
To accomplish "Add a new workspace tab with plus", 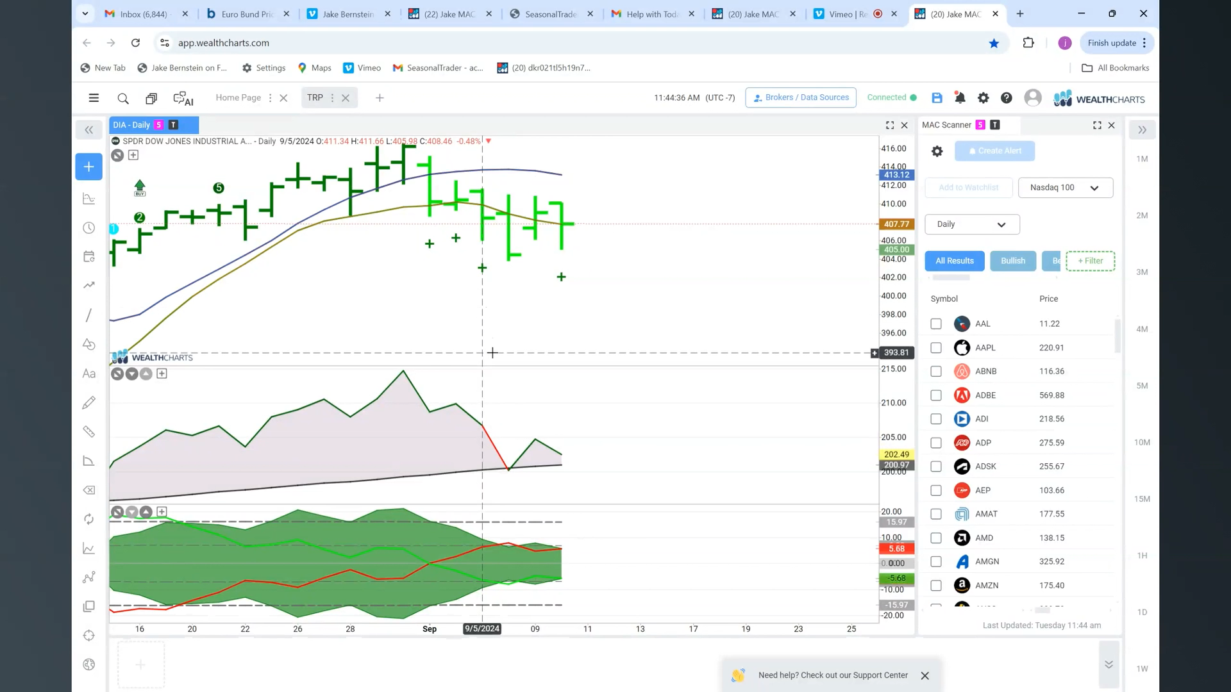I will pos(380,98).
